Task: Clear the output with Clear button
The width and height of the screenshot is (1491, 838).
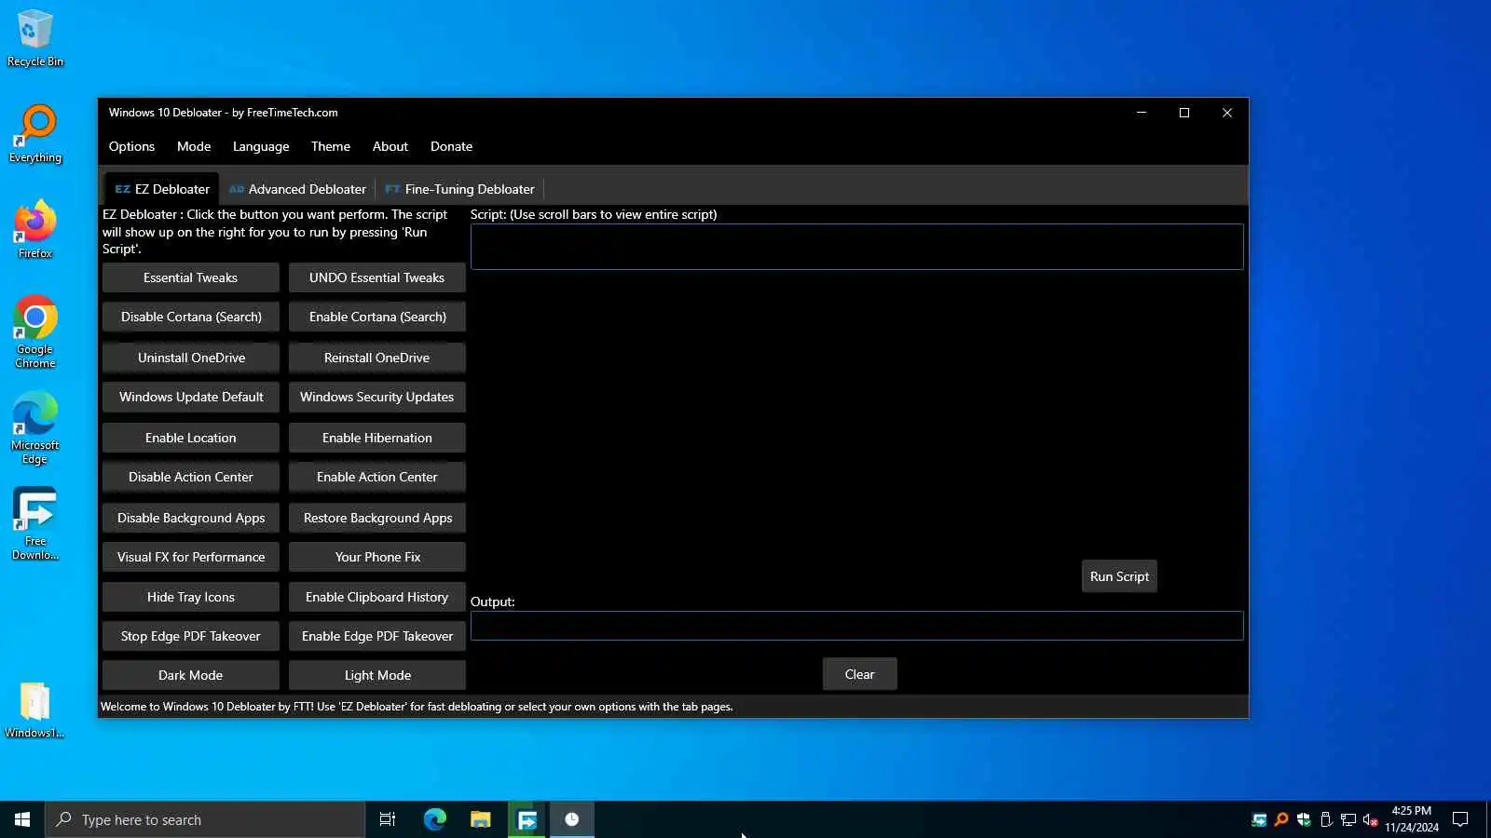Action: pos(859,674)
